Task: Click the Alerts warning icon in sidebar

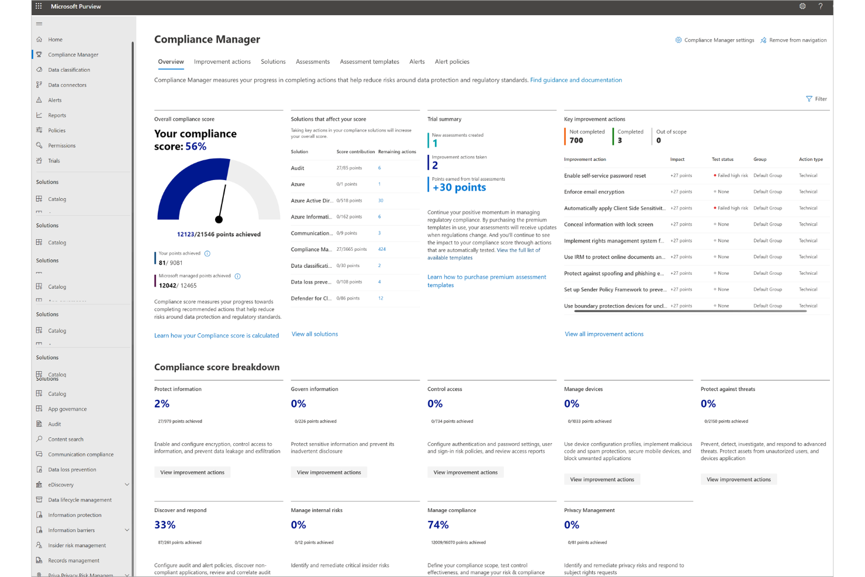Action: pos(39,100)
